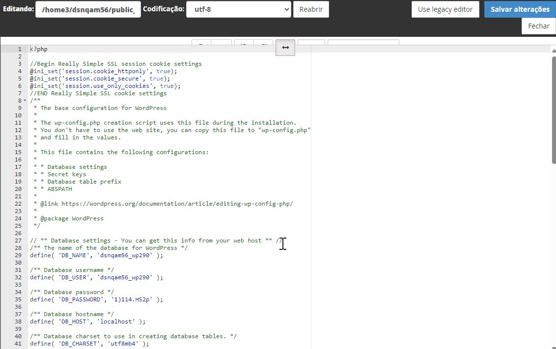Screen dimensions: 556x349
Task: Click the 'and fill in the values.' line
Action: [77, 137]
